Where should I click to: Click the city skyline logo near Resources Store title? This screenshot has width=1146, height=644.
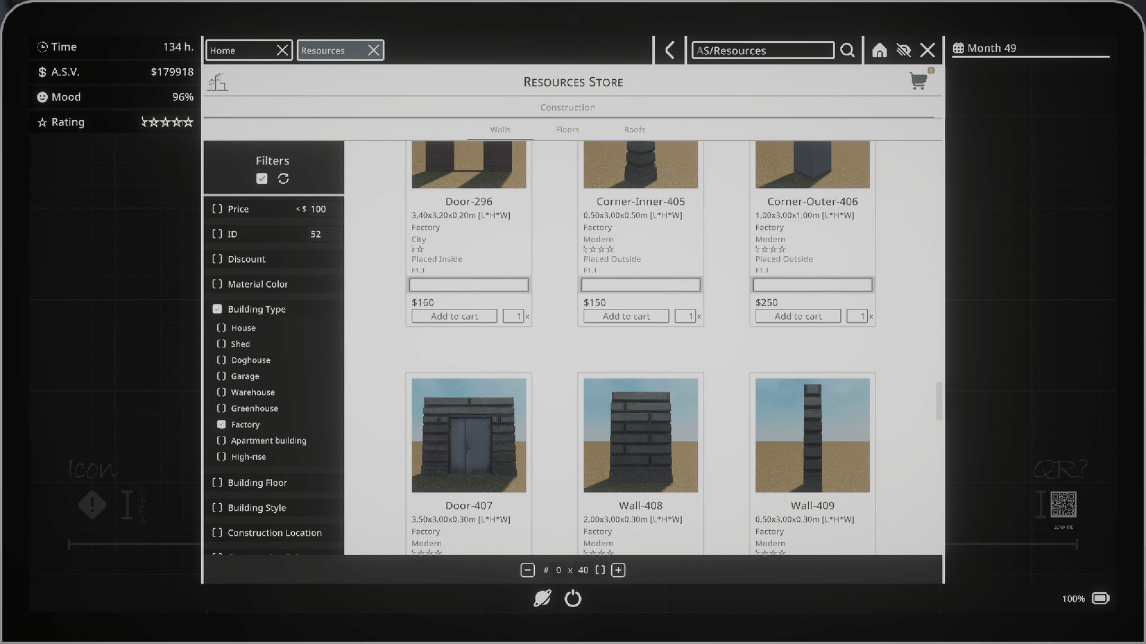218,82
